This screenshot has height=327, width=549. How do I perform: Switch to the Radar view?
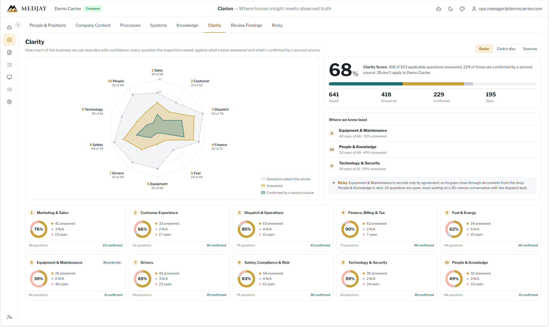[x=484, y=49]
